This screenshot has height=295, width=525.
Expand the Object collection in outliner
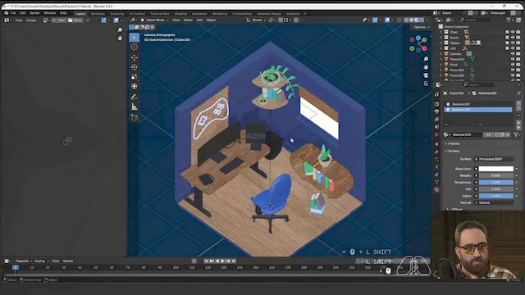441,43
